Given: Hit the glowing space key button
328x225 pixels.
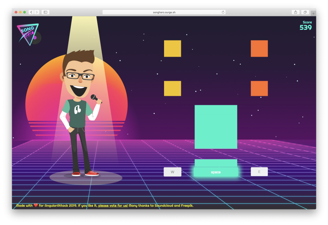Looking at the screenshot, I should 216,172.
